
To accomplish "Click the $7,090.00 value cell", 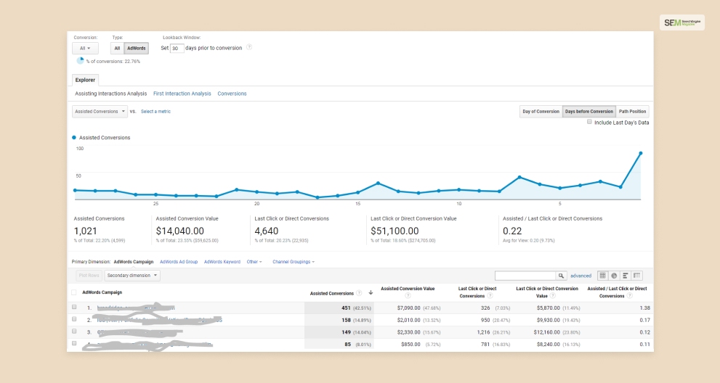I will [408, 308].
